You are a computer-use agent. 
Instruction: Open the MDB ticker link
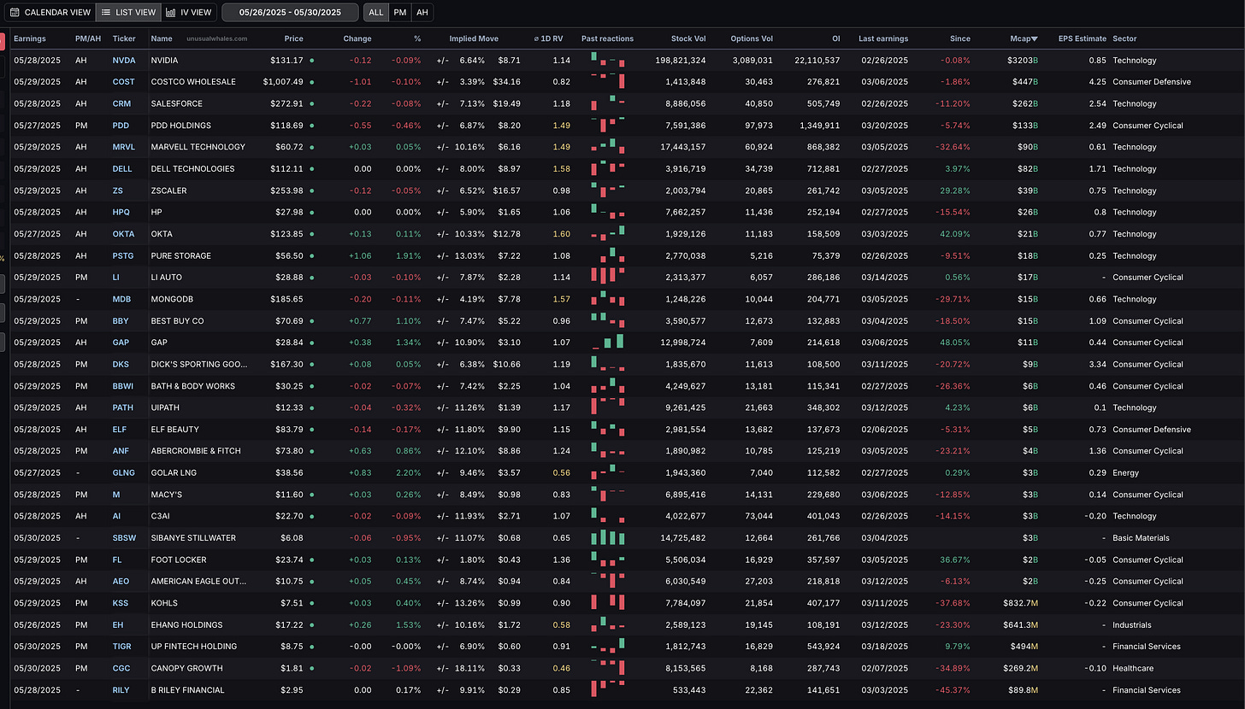121,299
